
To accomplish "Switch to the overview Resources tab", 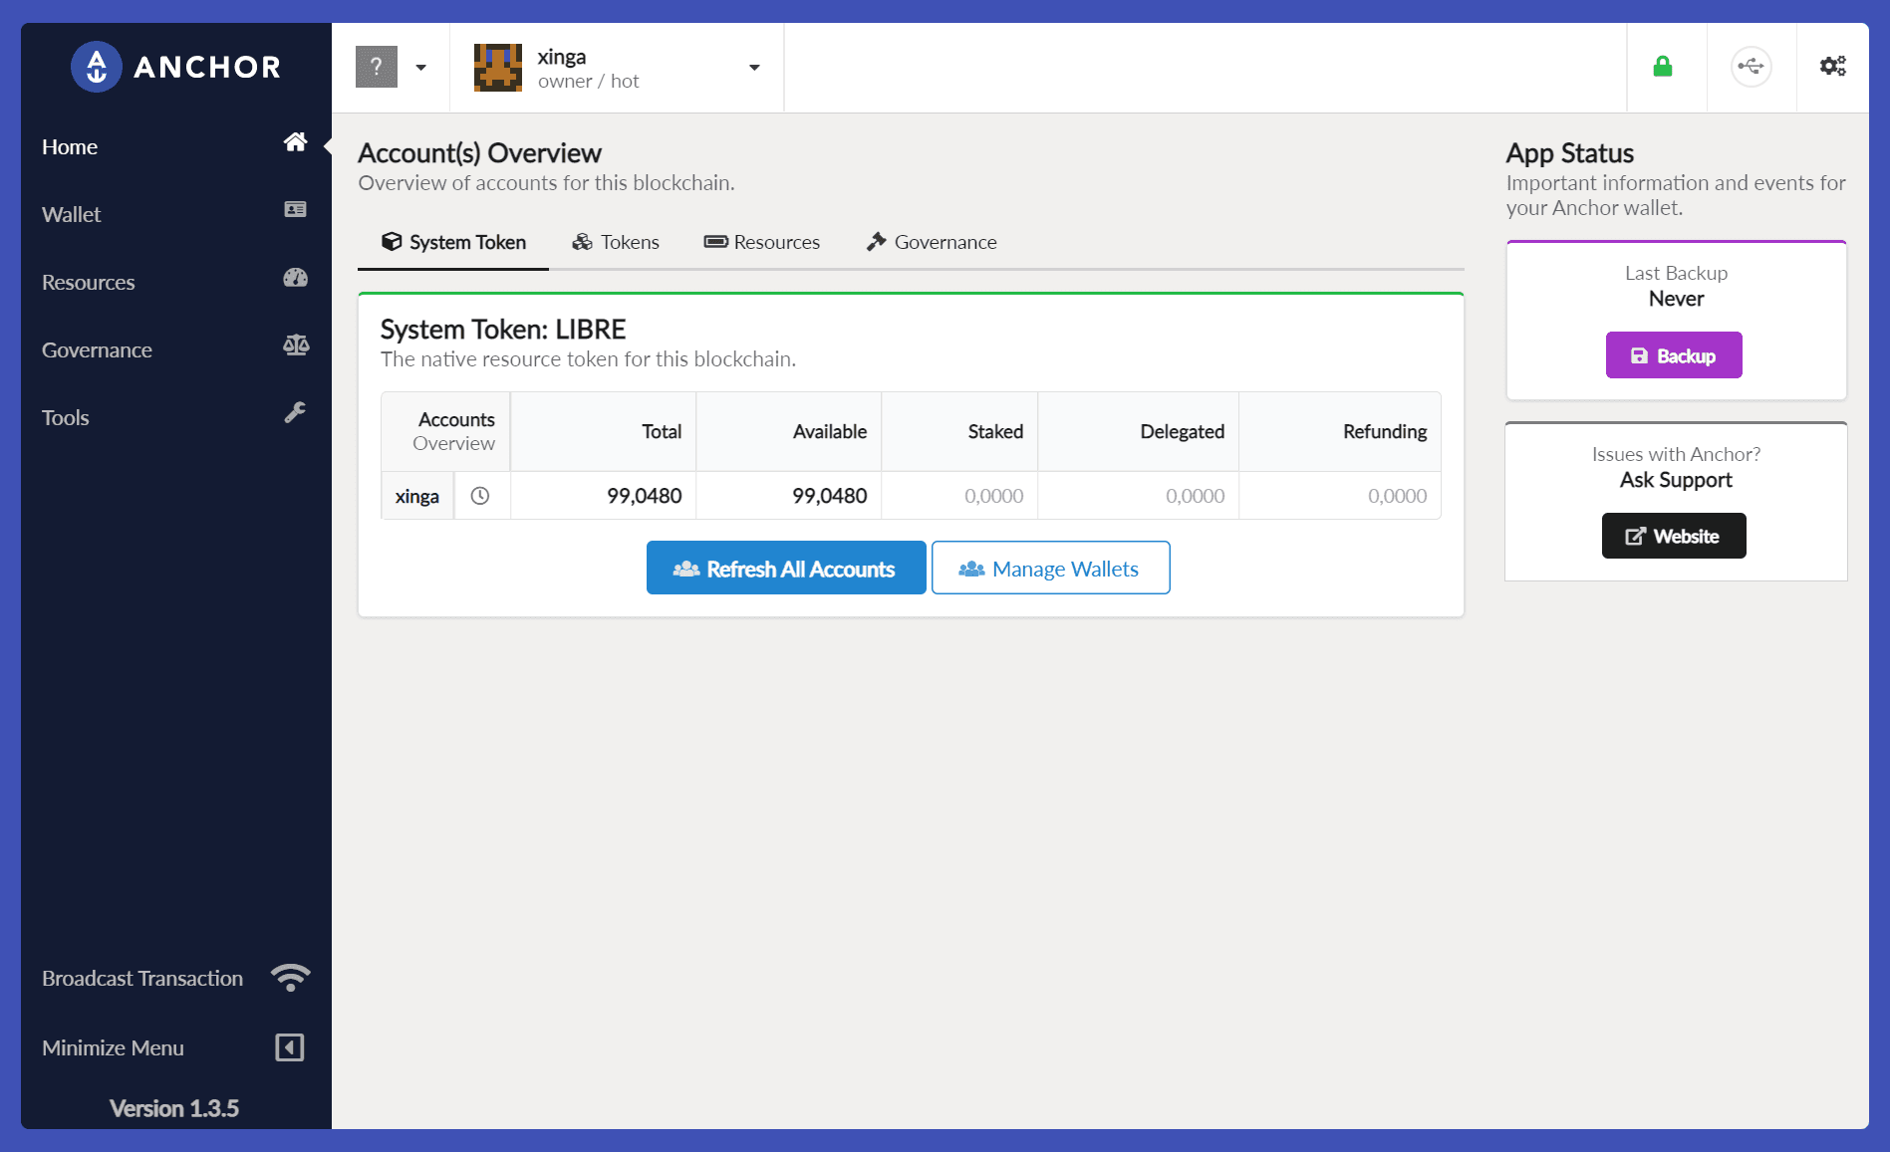I will [x=762, y=242].
